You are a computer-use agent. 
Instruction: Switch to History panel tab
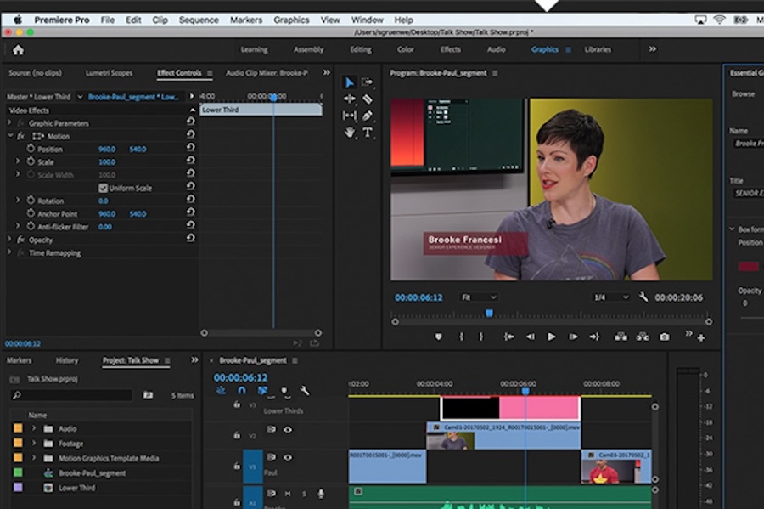(67, 360)
